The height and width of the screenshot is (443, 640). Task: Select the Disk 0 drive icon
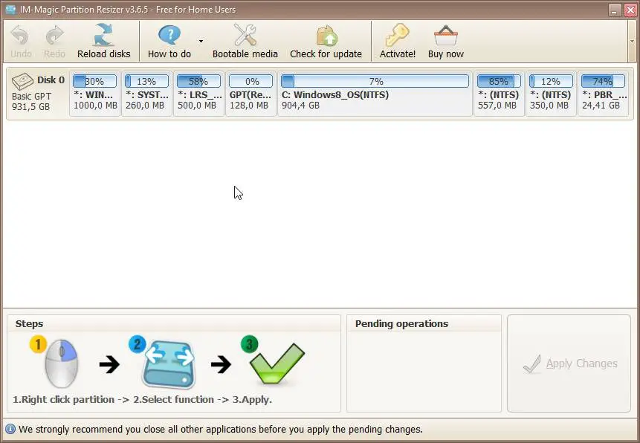[x=22, y=81]
